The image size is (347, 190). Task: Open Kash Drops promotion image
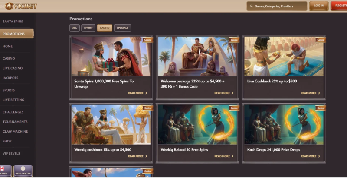(284, 125)
